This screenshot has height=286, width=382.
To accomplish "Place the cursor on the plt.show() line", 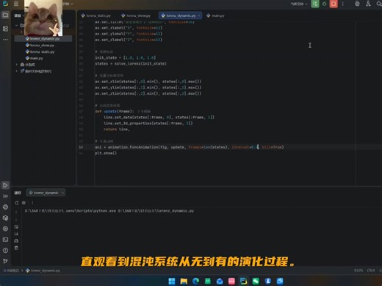I will [x=106, y=153].
